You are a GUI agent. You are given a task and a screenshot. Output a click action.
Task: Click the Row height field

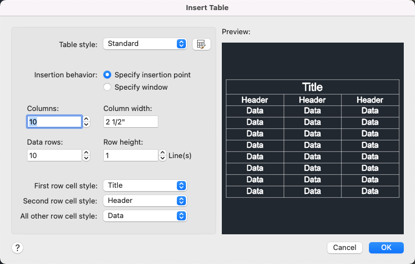[131, 155]
